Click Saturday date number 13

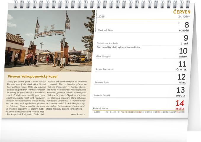[x=181, y=90]
